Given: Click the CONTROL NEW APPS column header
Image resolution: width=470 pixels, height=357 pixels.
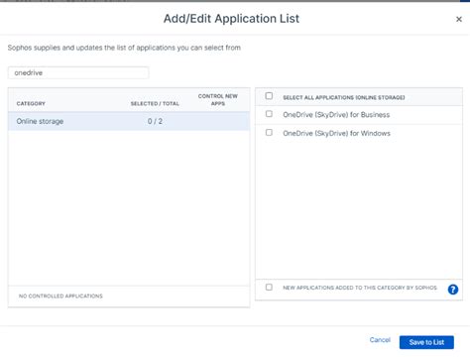Looking at the screenshot, I should (x=218, y=100).
